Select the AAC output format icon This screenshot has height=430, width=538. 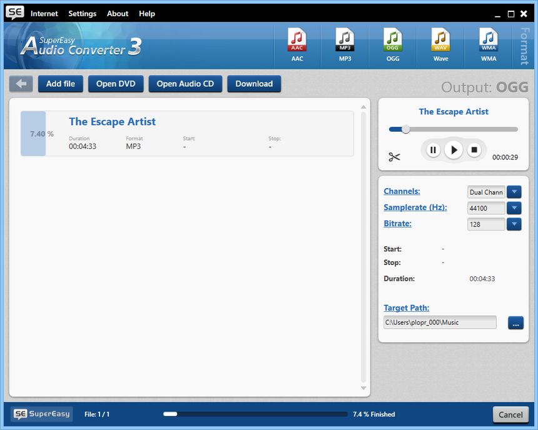coord(297,44)
